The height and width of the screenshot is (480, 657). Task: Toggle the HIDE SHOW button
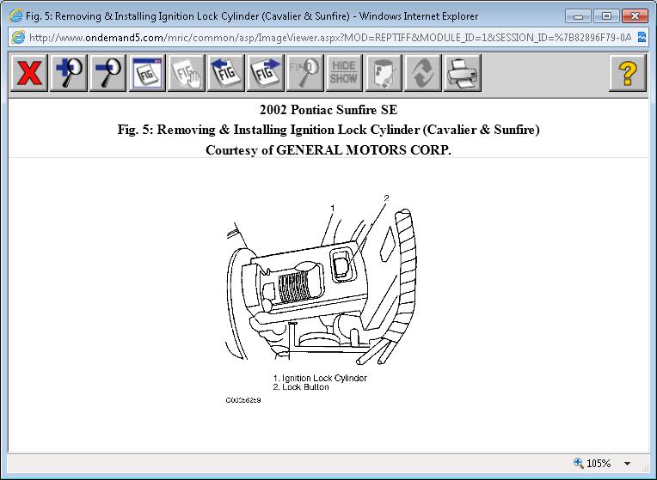pyautogui.click(x=344, y=73)
